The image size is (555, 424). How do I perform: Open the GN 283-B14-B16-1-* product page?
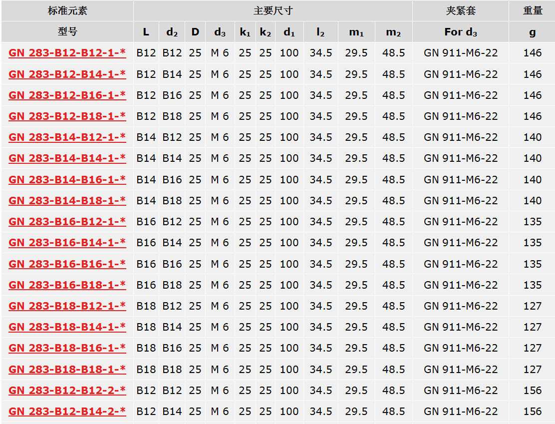(67, 179)
